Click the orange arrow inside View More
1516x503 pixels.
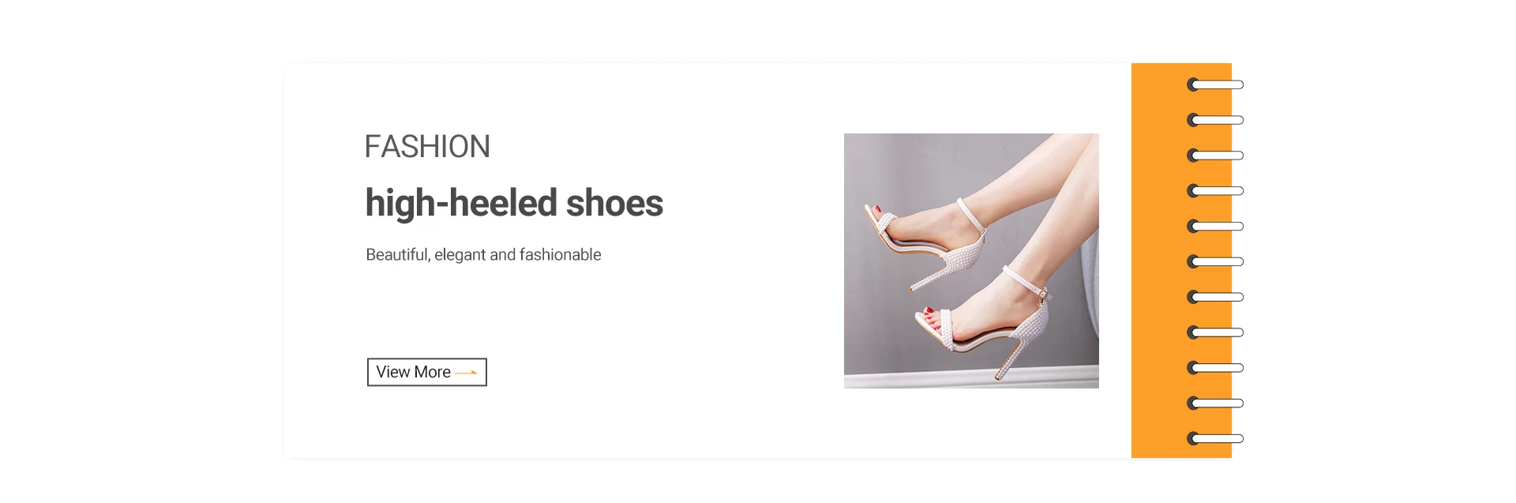467,372
